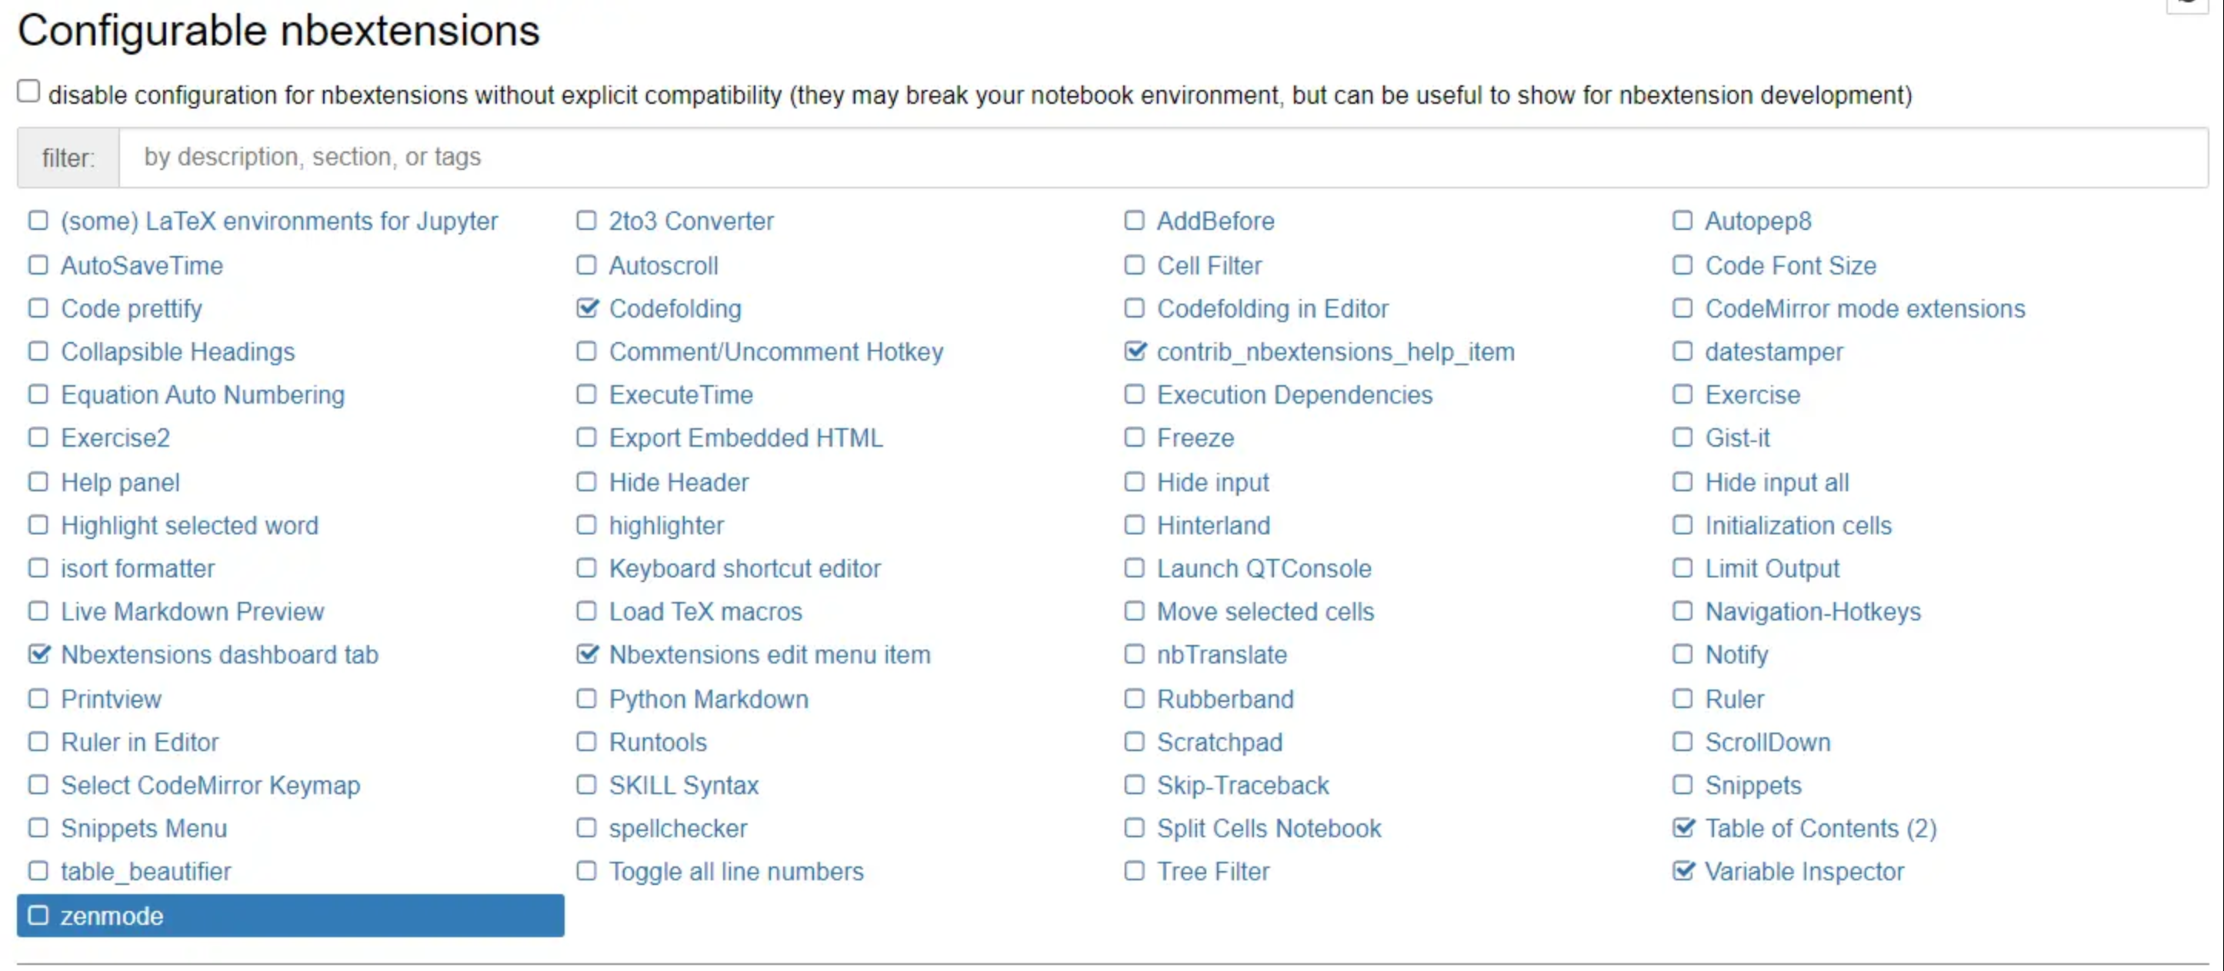Enable the zenmode extension checkbox
The image size is (2224, 971).
point(38,915)
